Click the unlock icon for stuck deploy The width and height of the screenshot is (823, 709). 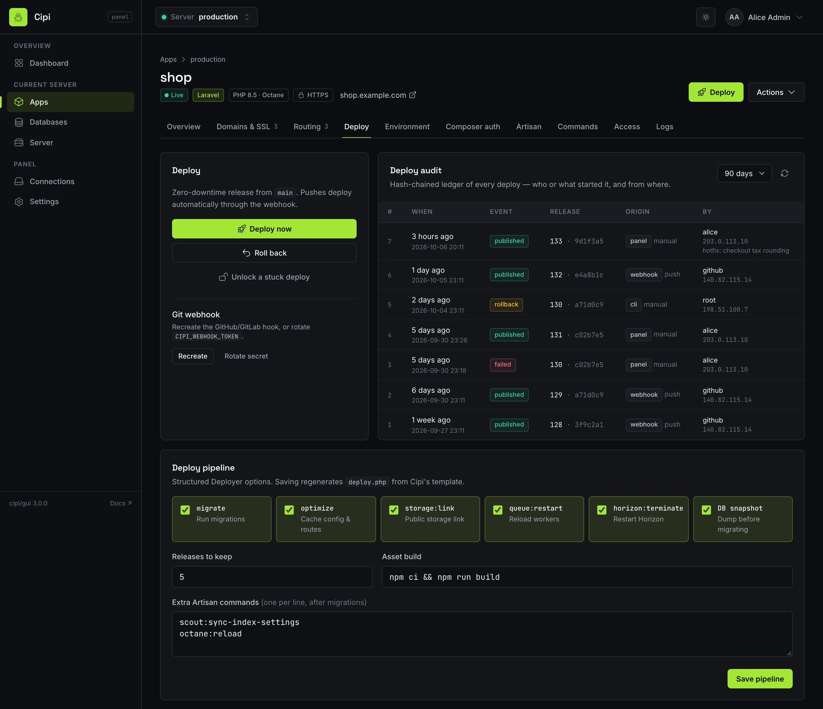(223, 277)
